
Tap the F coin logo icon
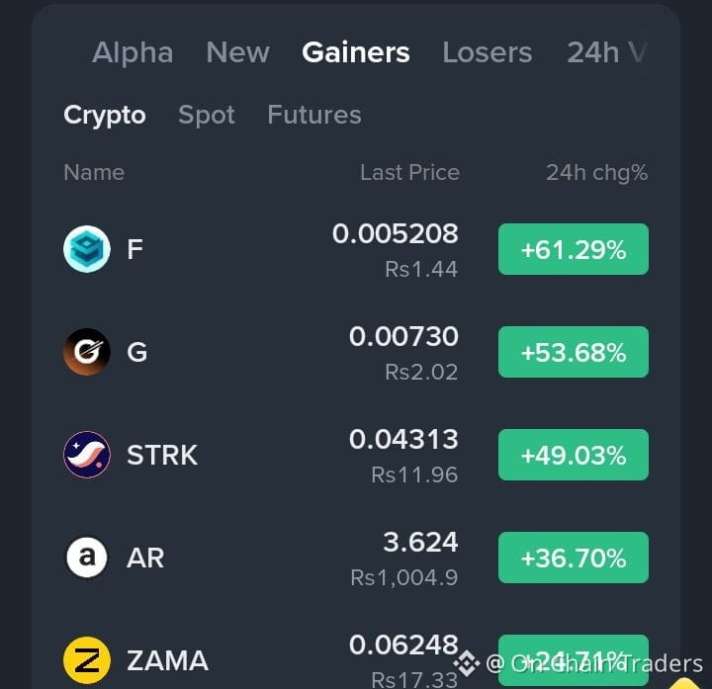pyautogui.click(x=87, y=249)
